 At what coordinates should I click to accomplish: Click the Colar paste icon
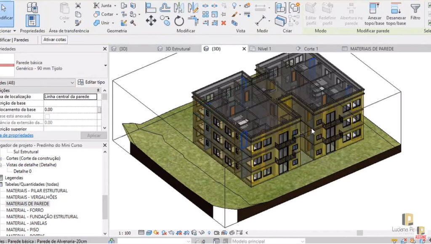coord(64,9)
